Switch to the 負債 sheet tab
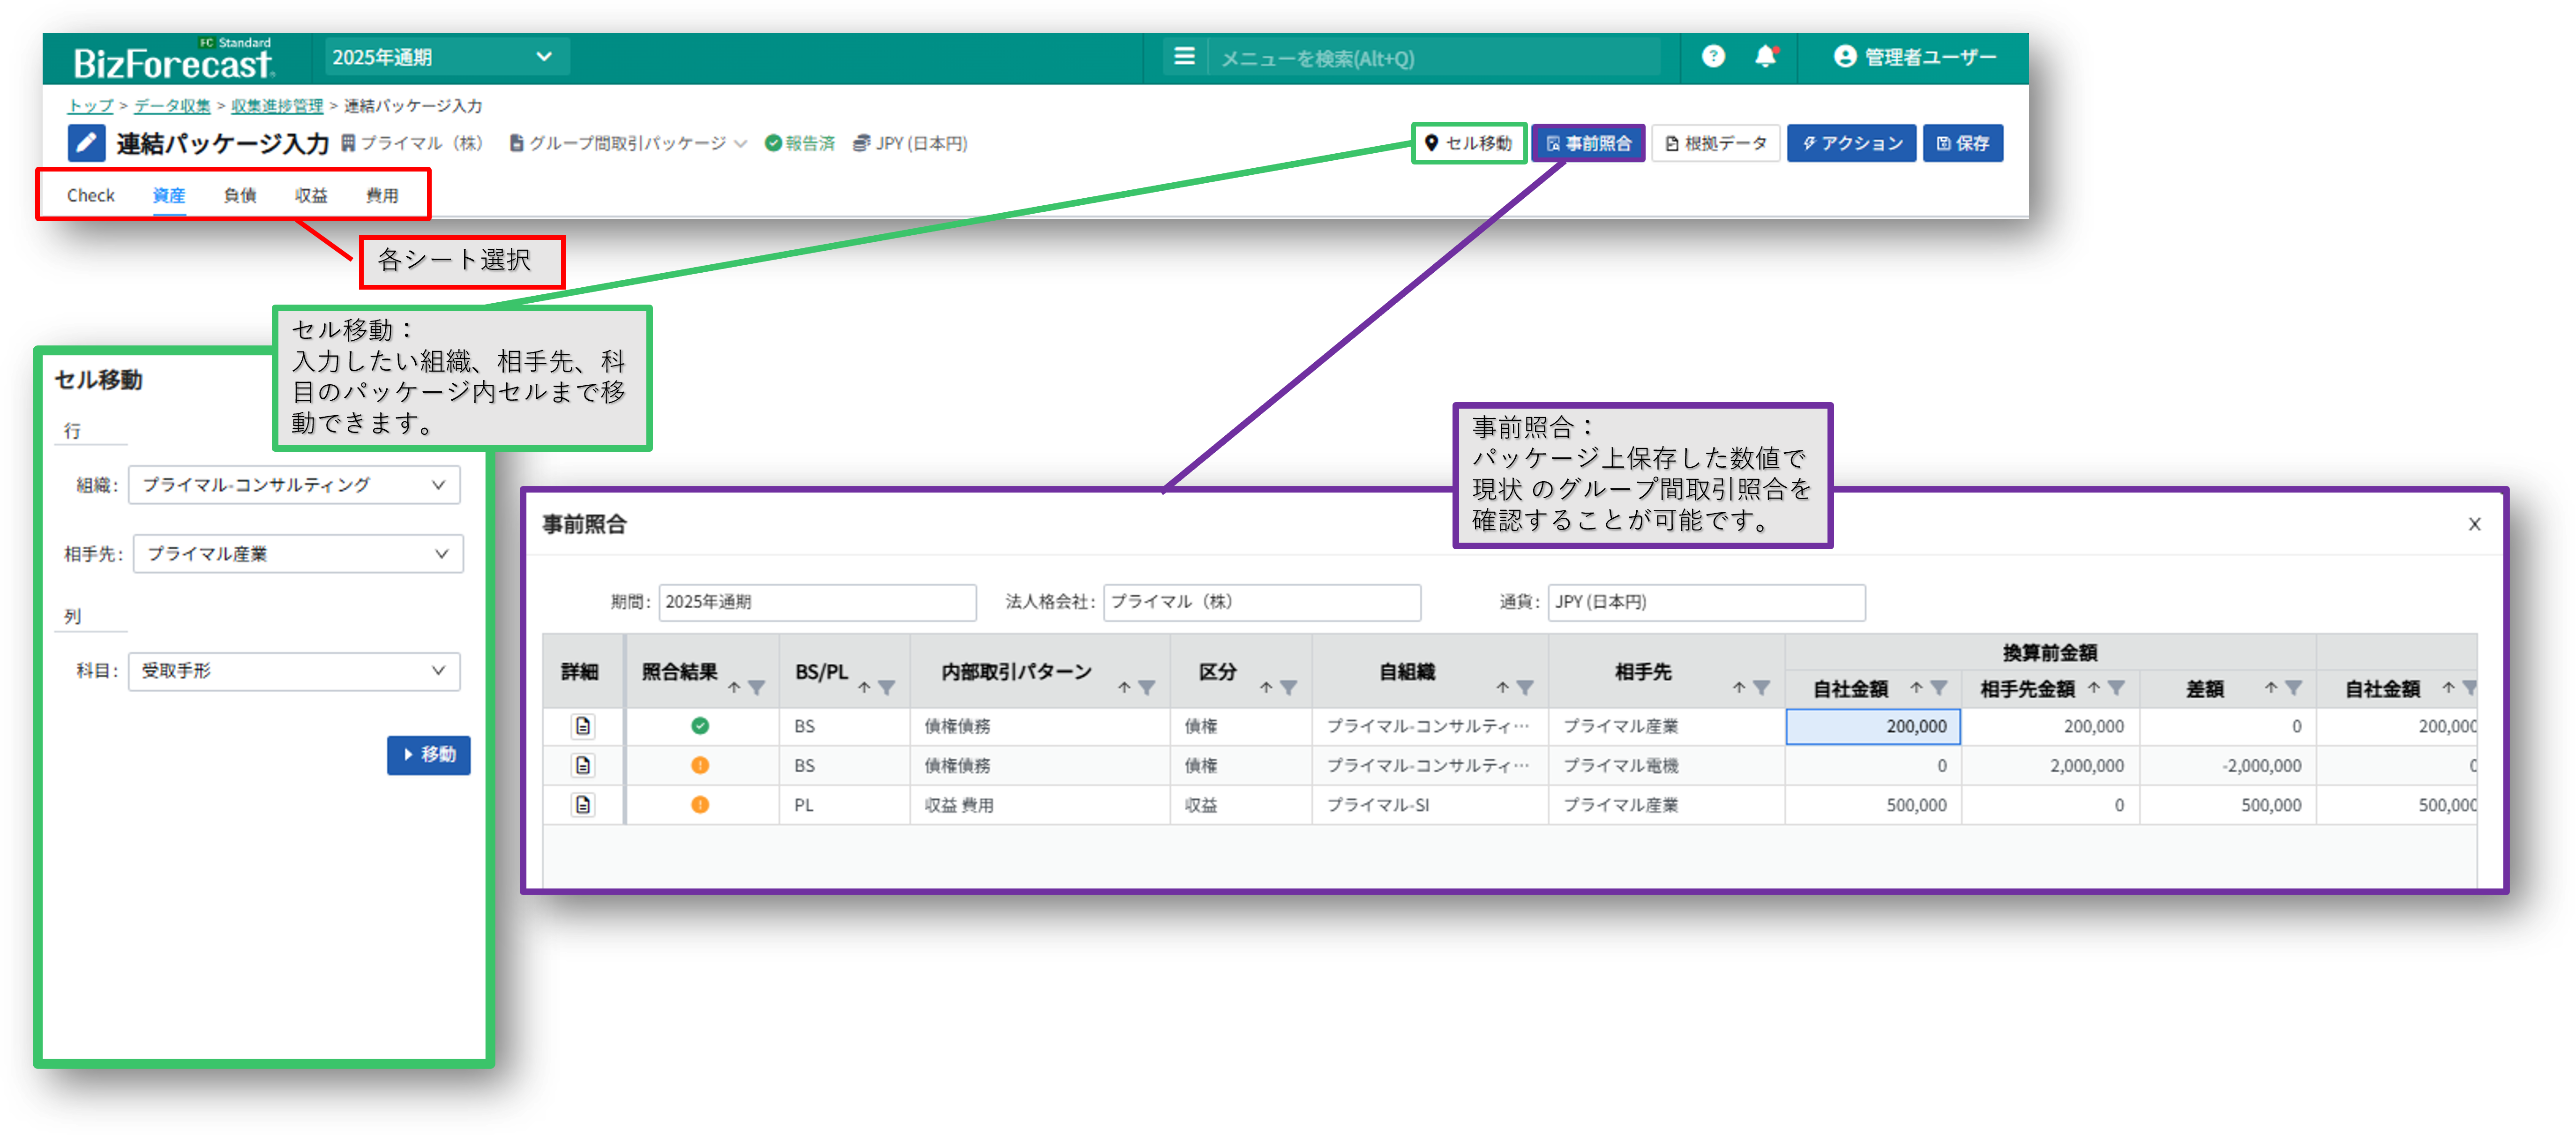 [x=239, y=195]
